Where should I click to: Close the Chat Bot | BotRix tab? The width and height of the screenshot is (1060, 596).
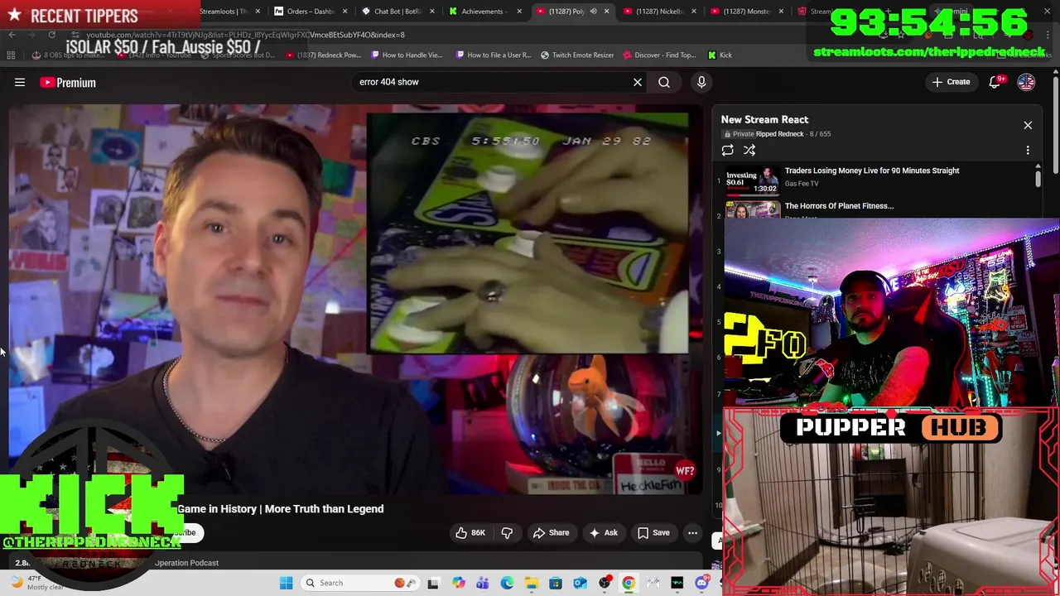[432, 12]
